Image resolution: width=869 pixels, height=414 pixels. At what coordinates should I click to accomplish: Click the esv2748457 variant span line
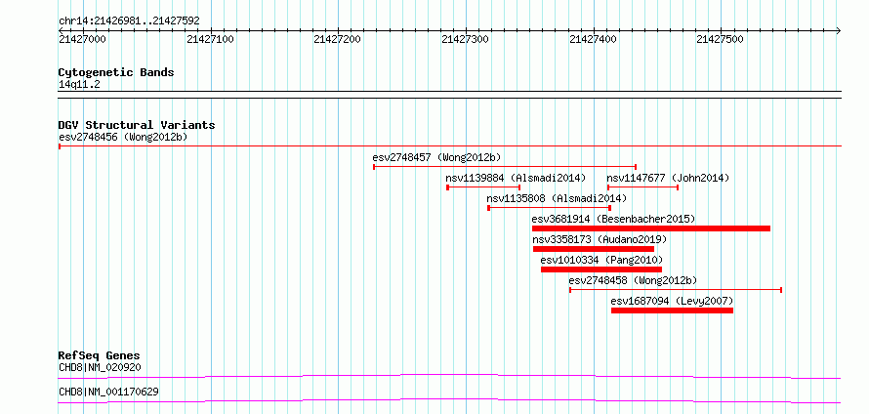(505, 166)
